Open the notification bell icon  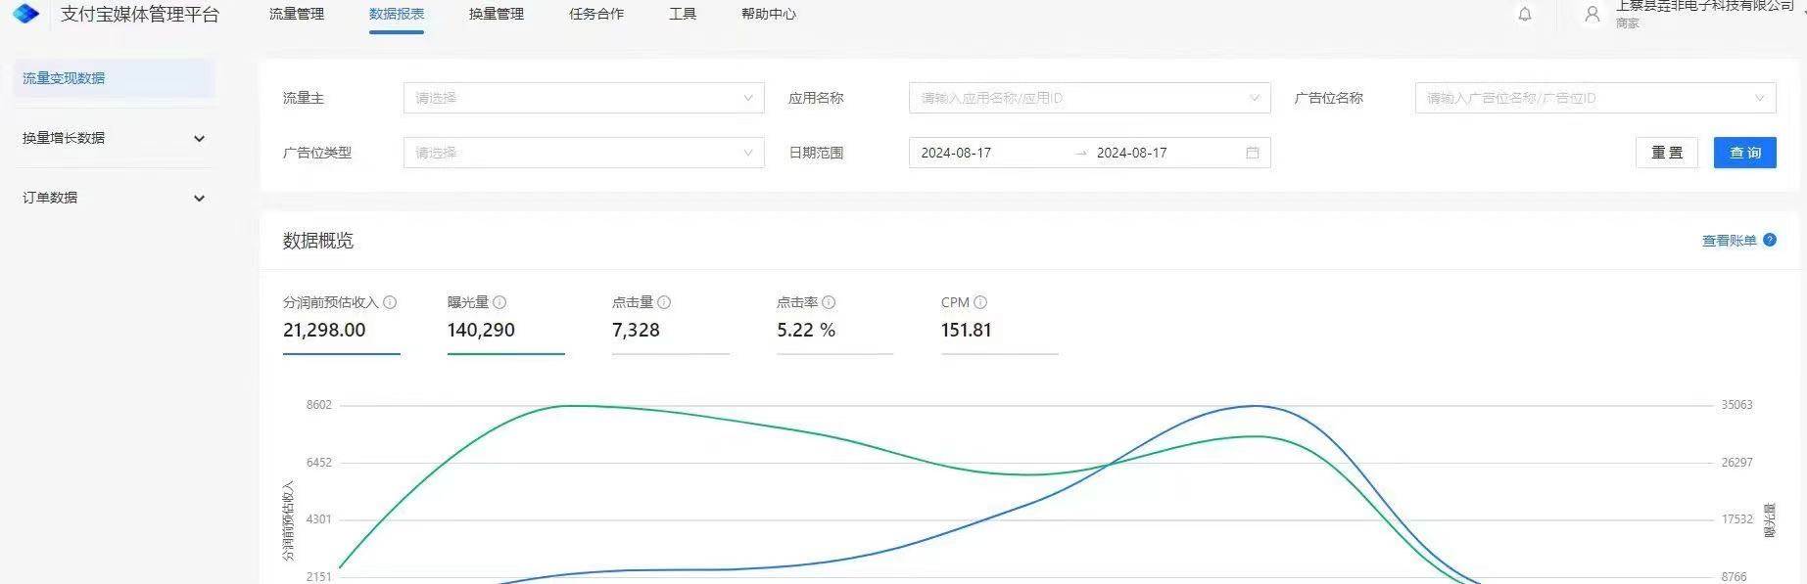[1524, 15]
